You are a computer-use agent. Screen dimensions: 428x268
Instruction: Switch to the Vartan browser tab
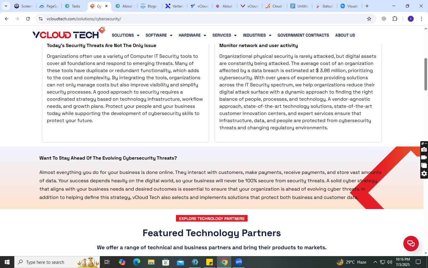click(x=175, y=6)
